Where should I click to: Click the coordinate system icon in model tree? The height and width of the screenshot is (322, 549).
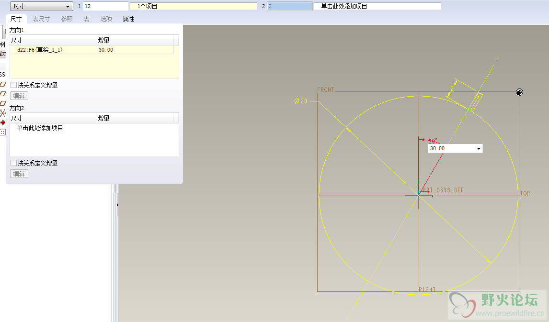[x=3, y=113]
